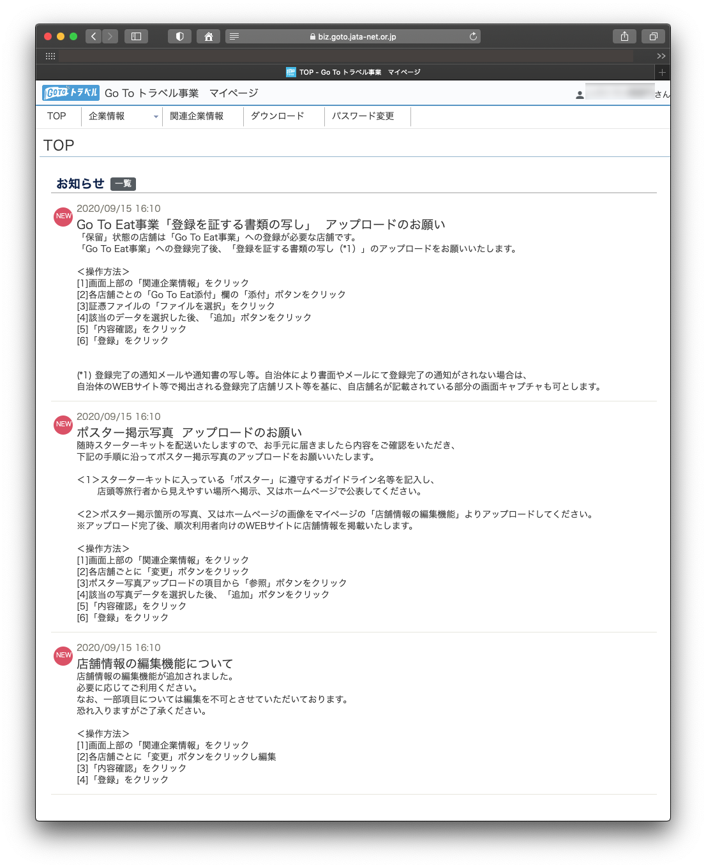The width and height of the screenshot is (706, 868).
Task: Expand the favorites bar overflow chevrons
Action: 661,56
